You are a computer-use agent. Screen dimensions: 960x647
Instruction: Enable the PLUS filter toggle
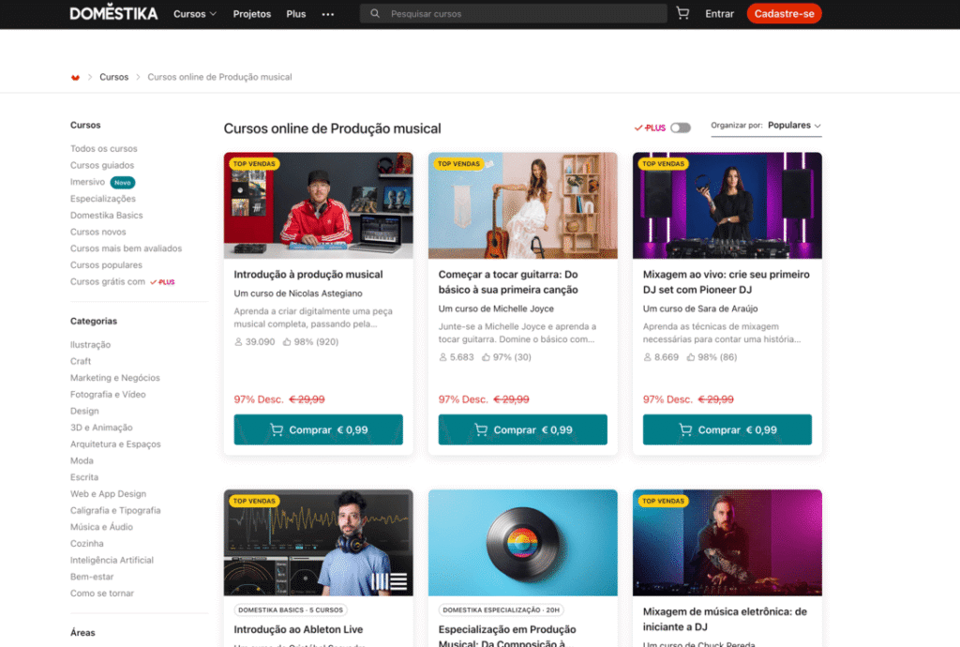click(682, 126)
